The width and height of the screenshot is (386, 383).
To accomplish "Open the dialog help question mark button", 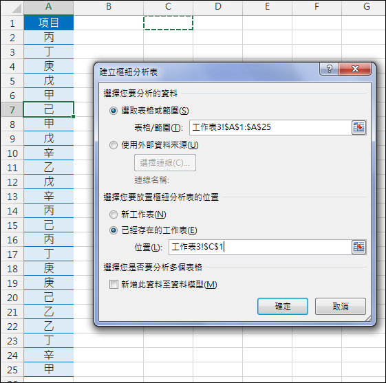I will click(x=329, y=69).
